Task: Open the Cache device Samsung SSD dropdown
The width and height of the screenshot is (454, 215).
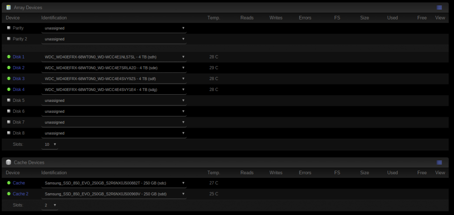Action: pos(114,183)
